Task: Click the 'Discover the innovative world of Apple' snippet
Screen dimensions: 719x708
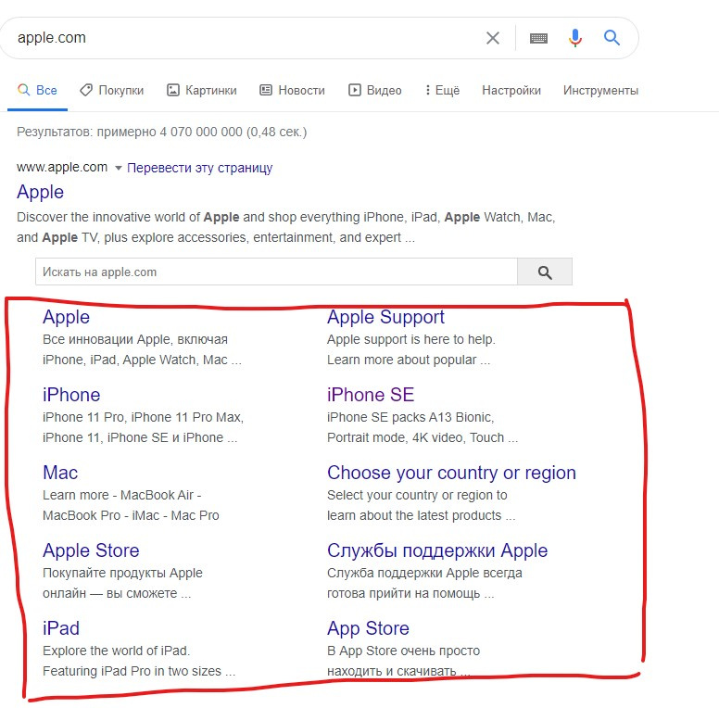Action: (x=286, y=227)
